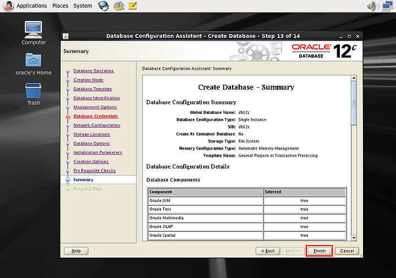Go to Storage Locations step
Screen dimensions: 396x278
tap(91, 135)
